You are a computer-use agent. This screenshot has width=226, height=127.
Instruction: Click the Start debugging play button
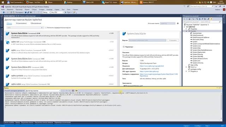(x=66, y=12)
